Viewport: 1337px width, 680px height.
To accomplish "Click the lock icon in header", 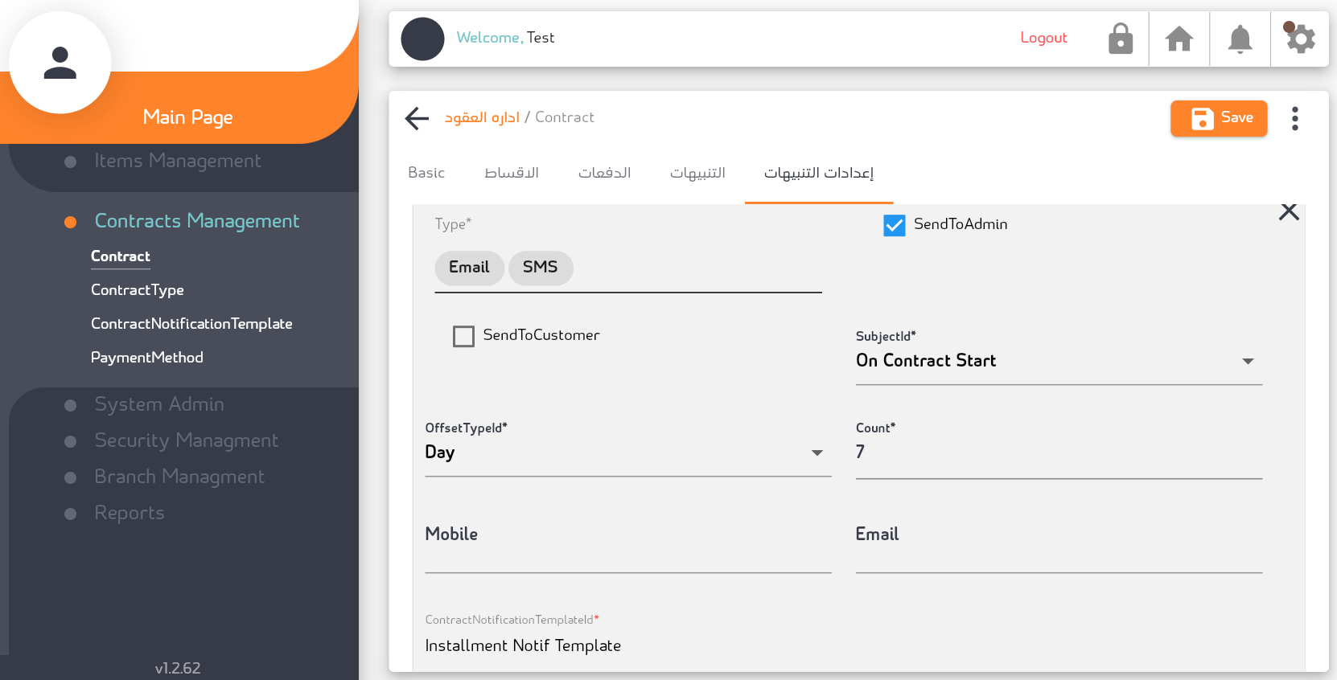I will pyautogui.click(x=1120, y=39).
